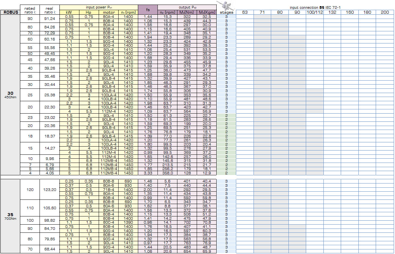Select the 63 flange size column header

click(245, 12)
